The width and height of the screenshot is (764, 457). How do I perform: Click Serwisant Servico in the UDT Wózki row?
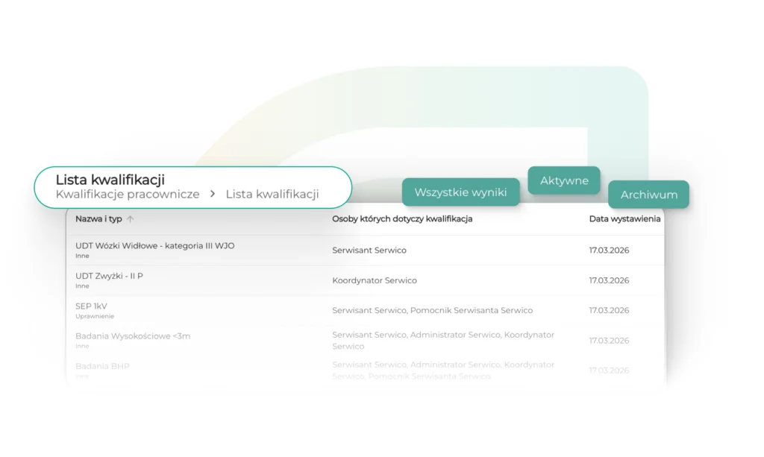369,250
